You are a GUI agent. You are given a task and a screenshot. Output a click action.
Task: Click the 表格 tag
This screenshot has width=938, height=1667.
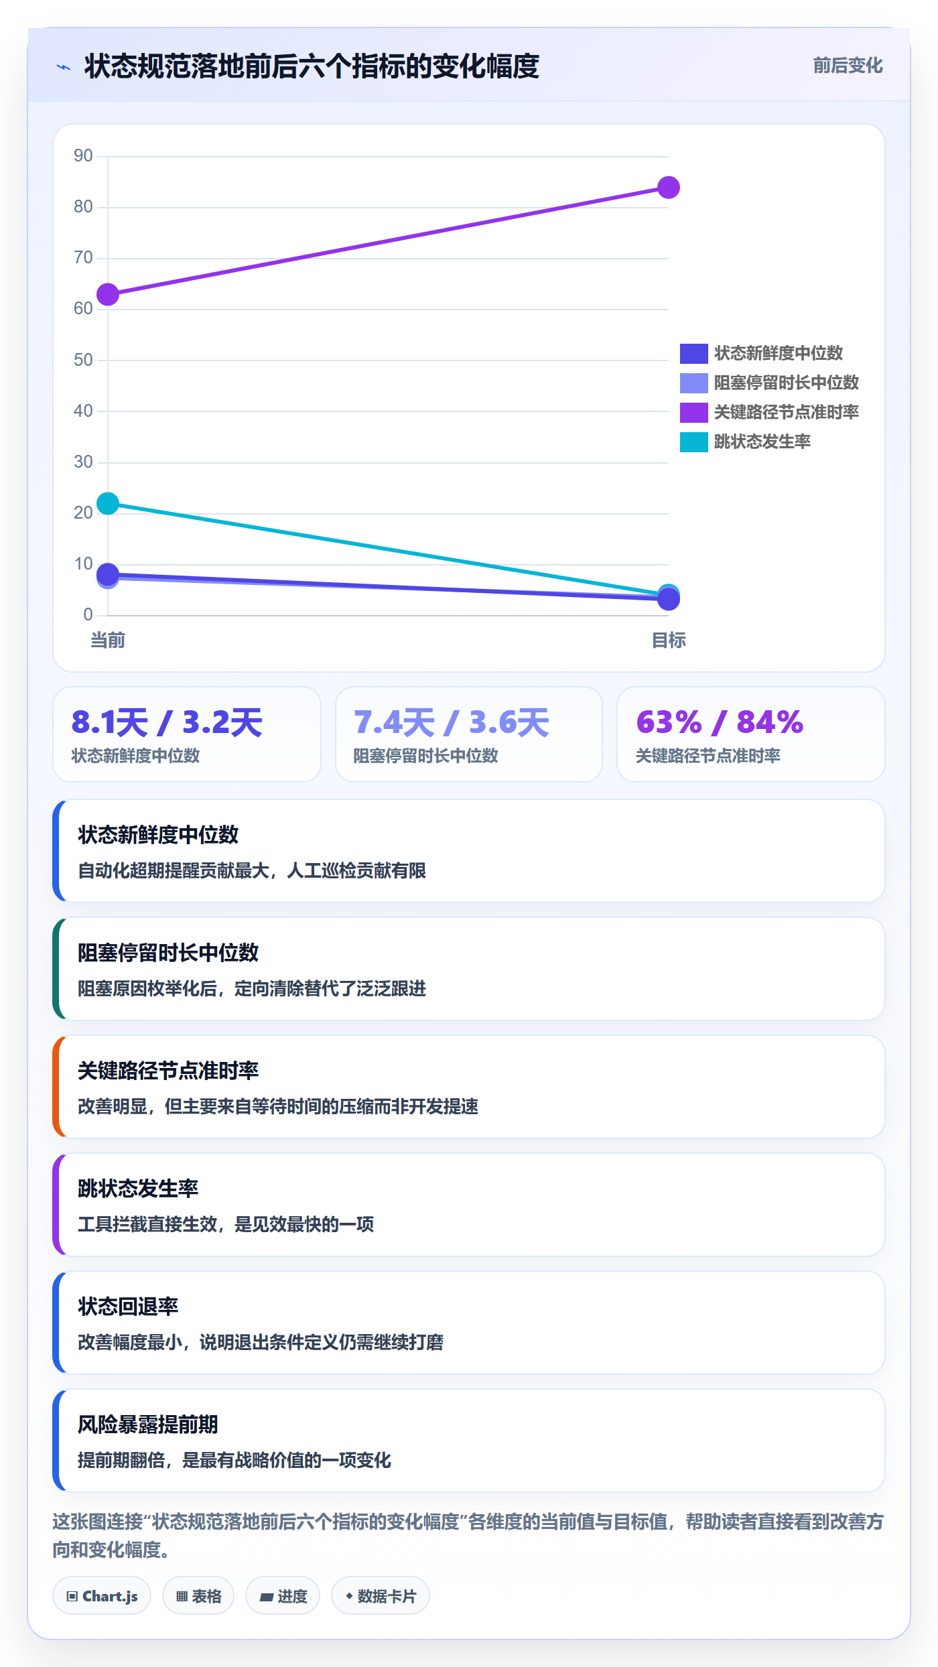coord(198,1596)
